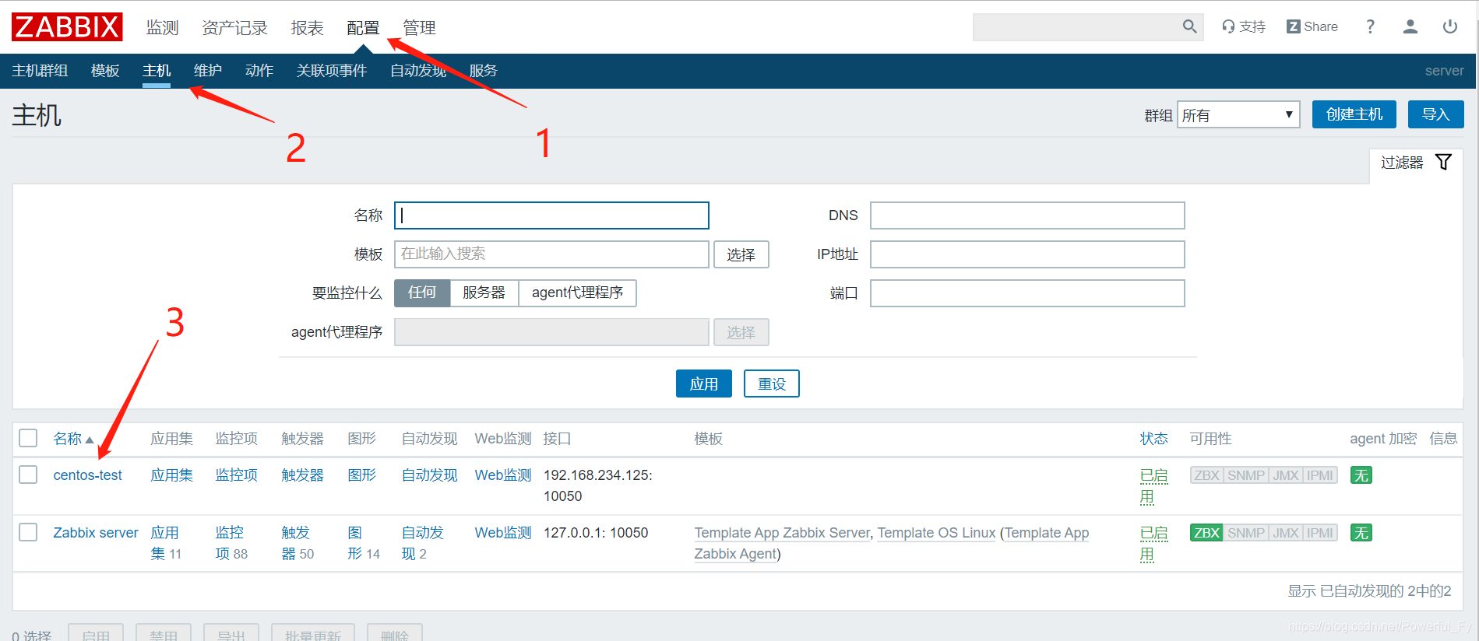Switch to 维护 submenu
Image resolution: width=1479 pixels, height=641 pixels.
(x=208, y=71)
